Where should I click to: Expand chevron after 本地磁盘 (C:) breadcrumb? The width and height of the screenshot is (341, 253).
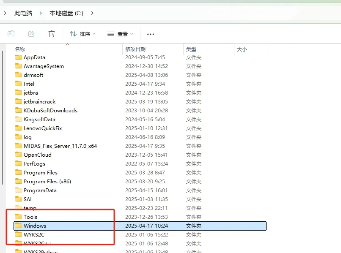click(92, 13)
